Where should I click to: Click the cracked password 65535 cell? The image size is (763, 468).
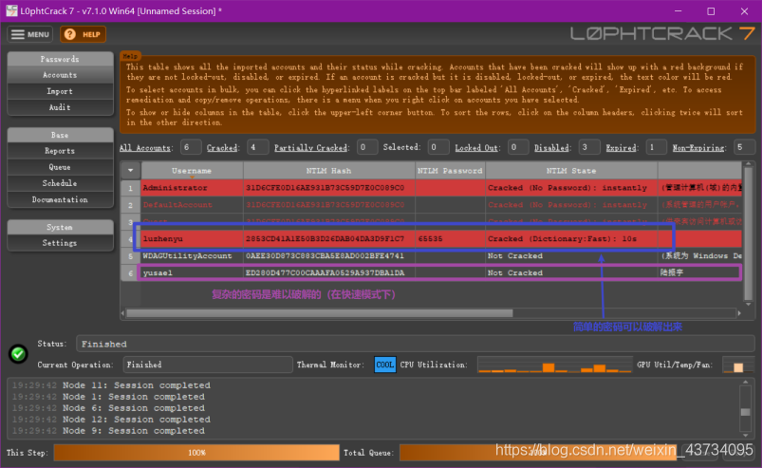point(450,238)
